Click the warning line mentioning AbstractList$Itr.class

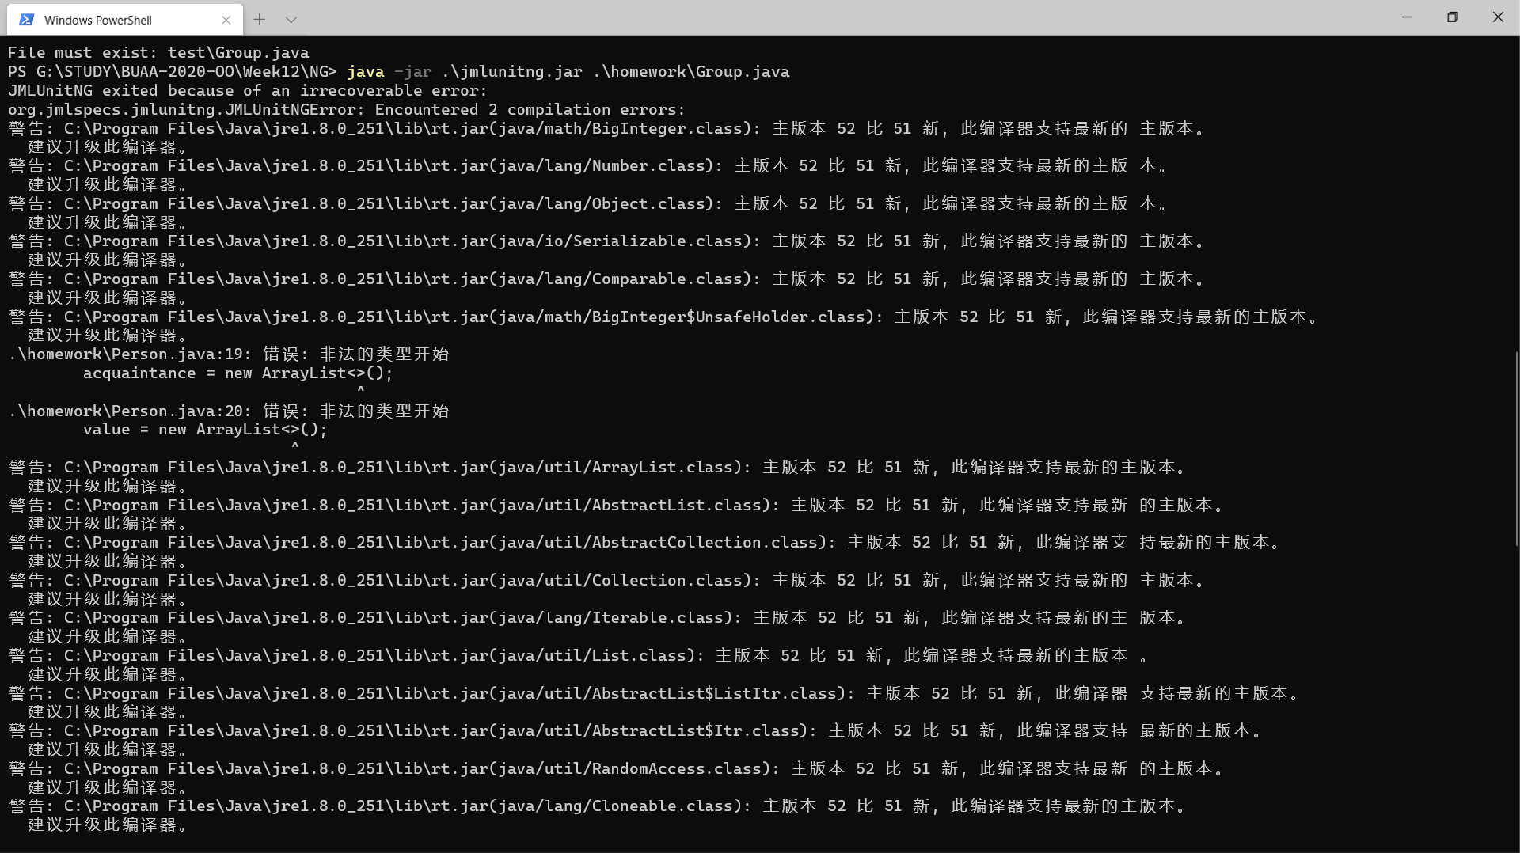pos(636,731)
